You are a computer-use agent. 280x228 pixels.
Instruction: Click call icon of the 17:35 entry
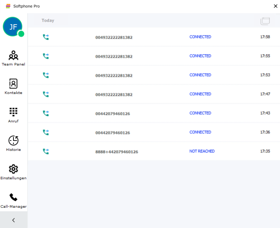tap(46, 152)
